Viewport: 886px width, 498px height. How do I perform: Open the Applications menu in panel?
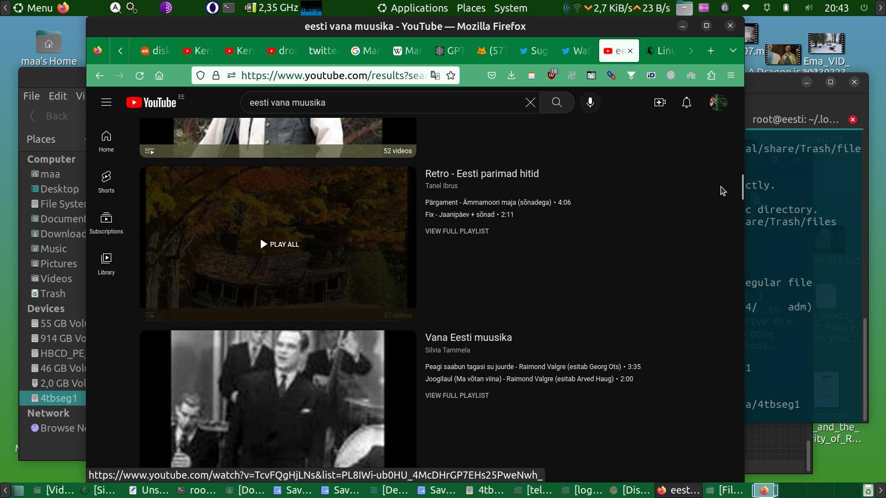tap(413, 8)
